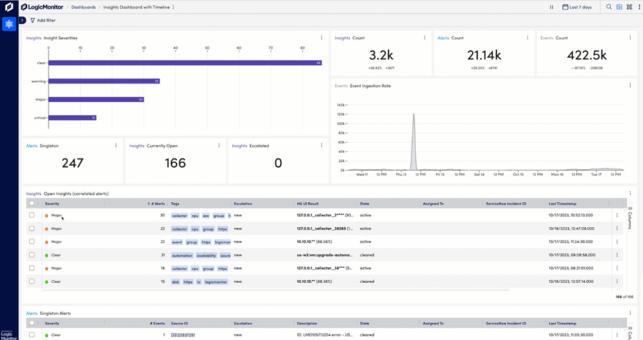Click the network topology icon in header
The image size is (643, 340).
pos(629,7)
